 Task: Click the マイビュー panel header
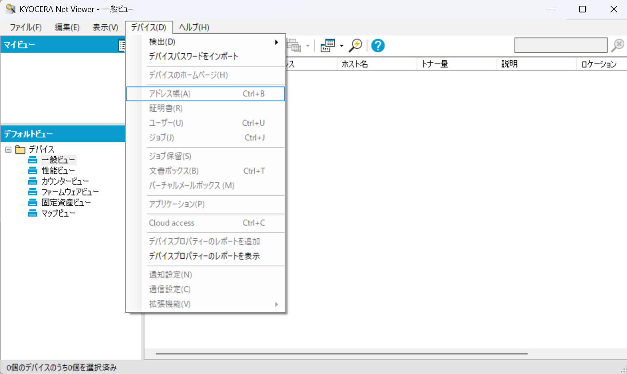63,44
